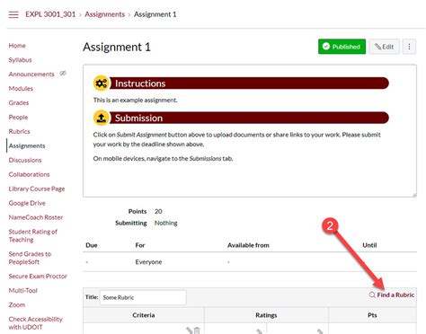426x334 pixels.
Task: Click the gears Instructions icon
Action: pos(102,83)
